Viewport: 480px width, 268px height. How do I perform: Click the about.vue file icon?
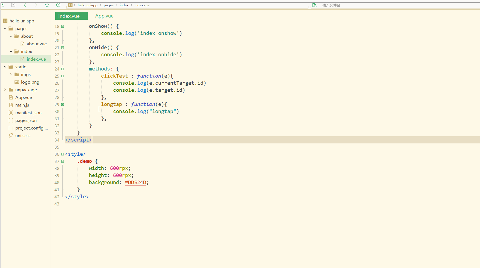[x=22, y=44]
